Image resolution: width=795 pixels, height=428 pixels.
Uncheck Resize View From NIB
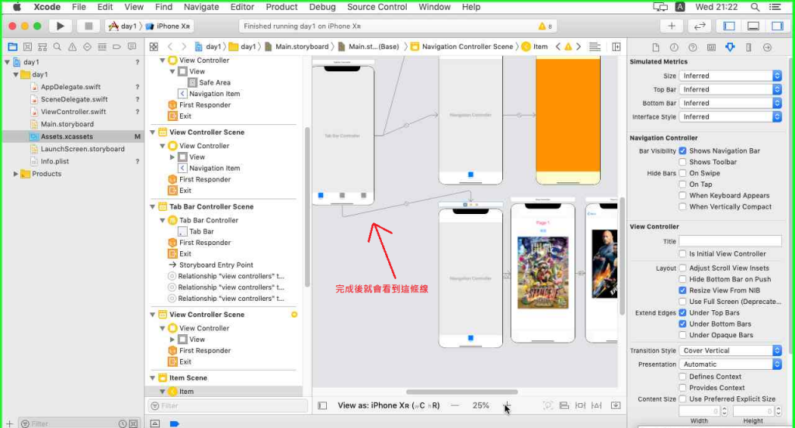(x=682, y=290)
